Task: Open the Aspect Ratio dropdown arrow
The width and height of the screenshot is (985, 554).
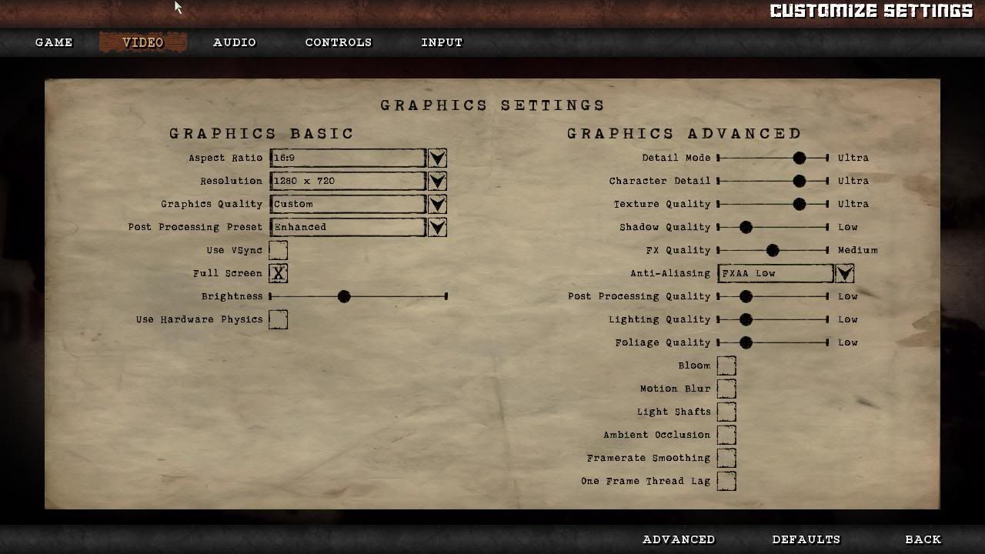Action: tap(436, 158)
